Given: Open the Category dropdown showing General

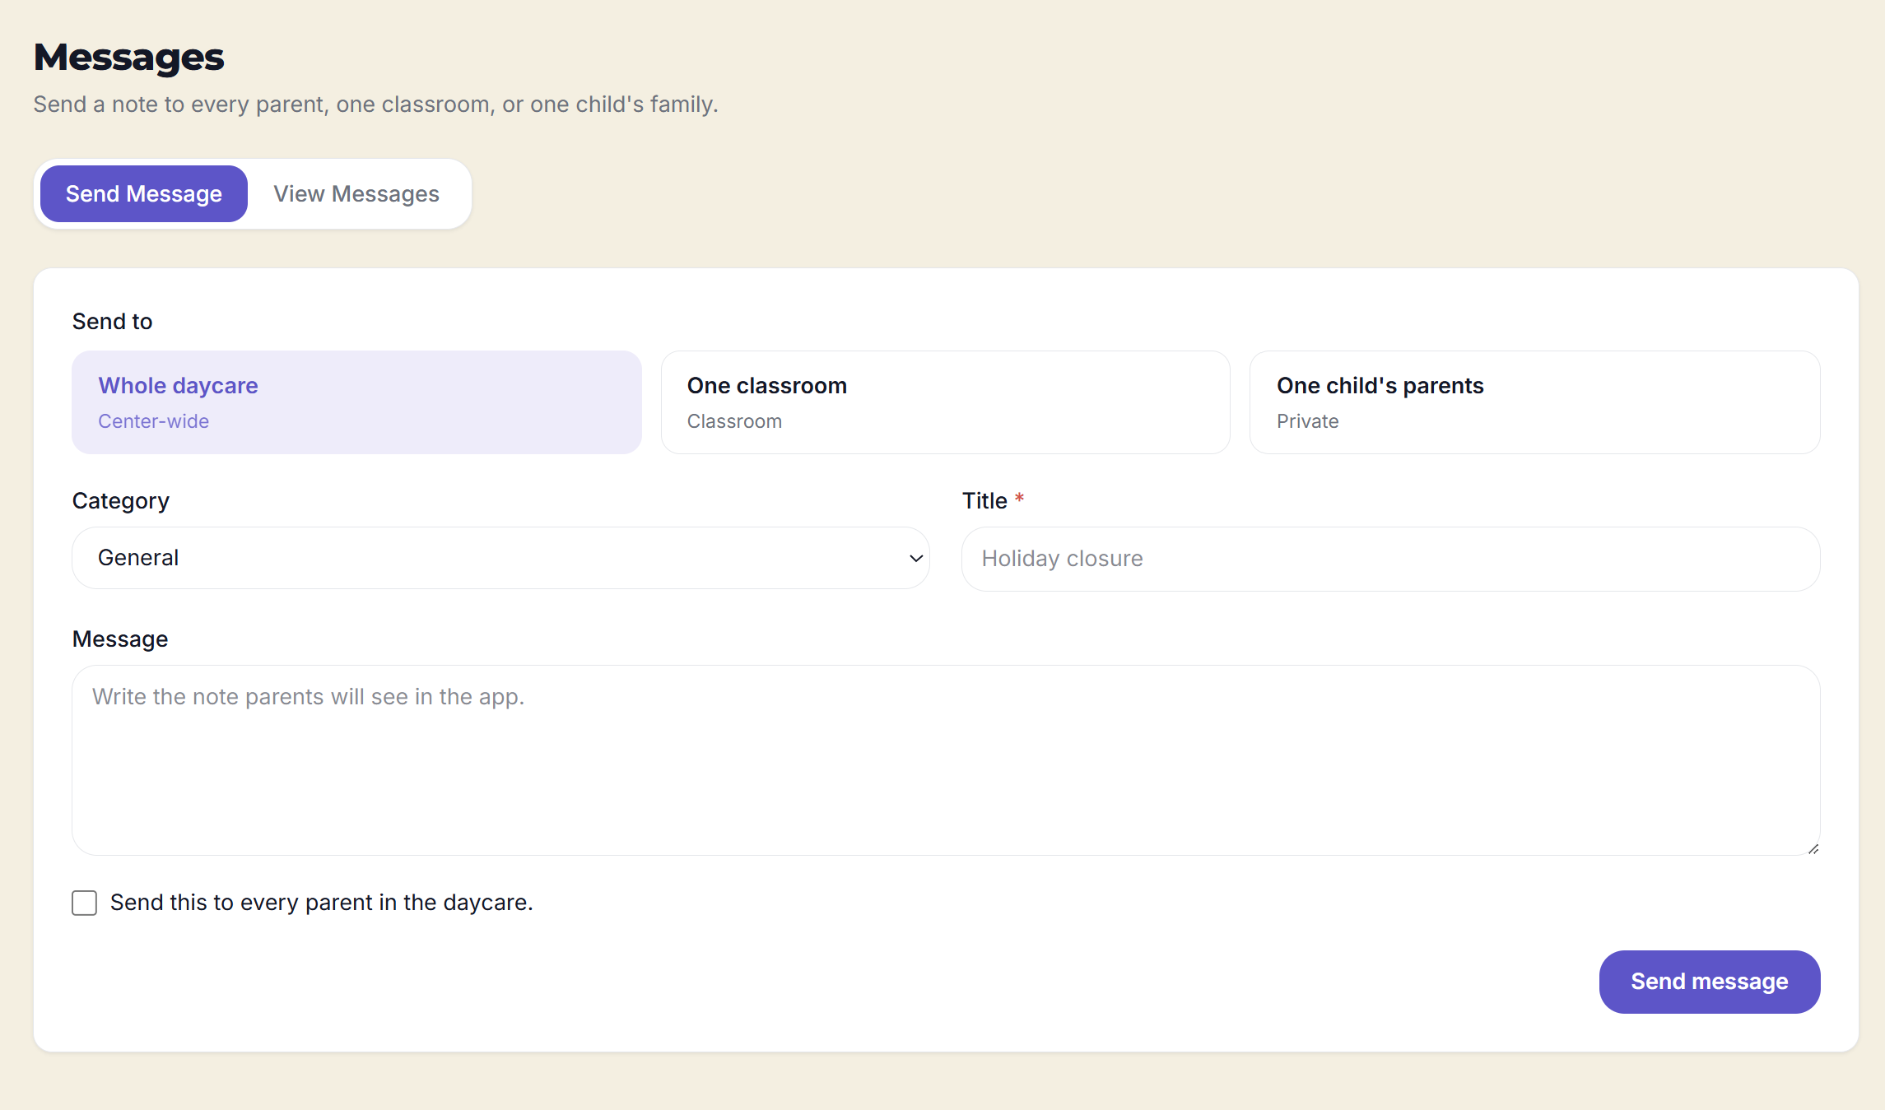Looking at the screenshot, I should (x=501, y=558).
